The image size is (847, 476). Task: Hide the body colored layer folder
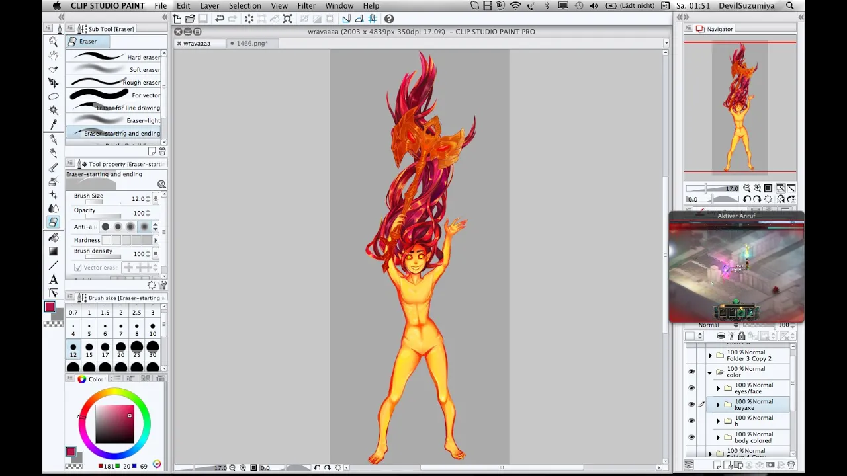[x=691, y=437]
